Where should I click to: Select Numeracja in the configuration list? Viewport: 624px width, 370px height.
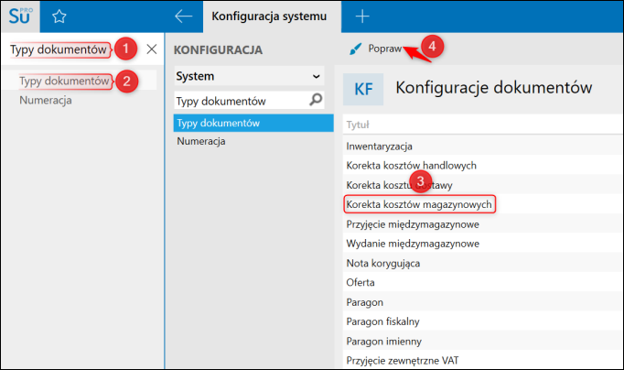[200, 141]
